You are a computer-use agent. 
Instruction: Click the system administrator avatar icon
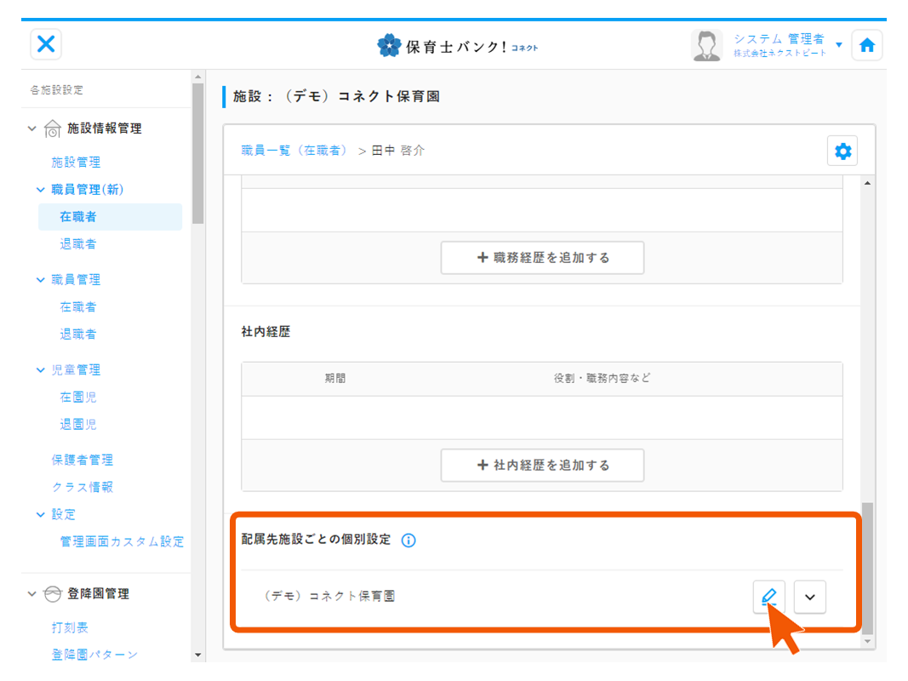706,46
